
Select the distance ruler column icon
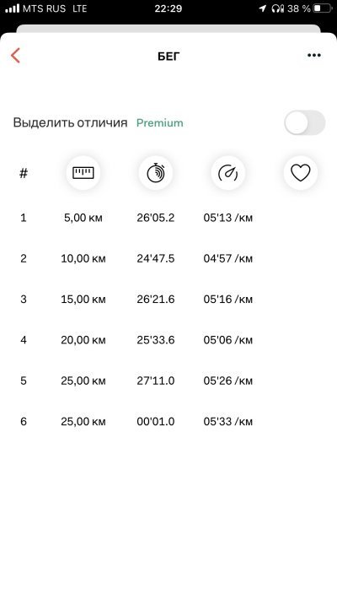[x=83, y=173]
